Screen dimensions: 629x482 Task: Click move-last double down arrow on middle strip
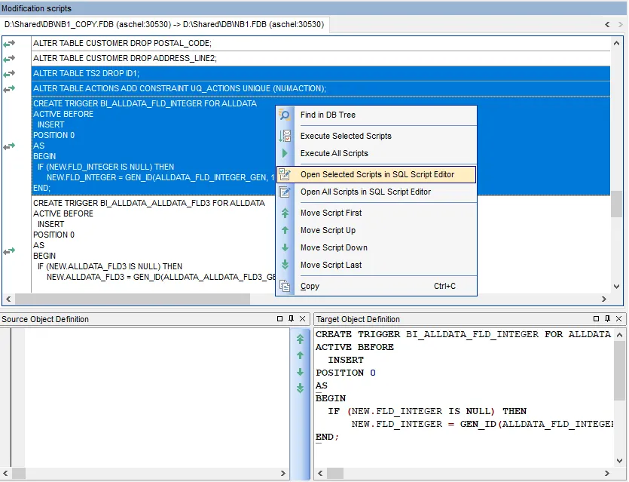tap(300, 388)
